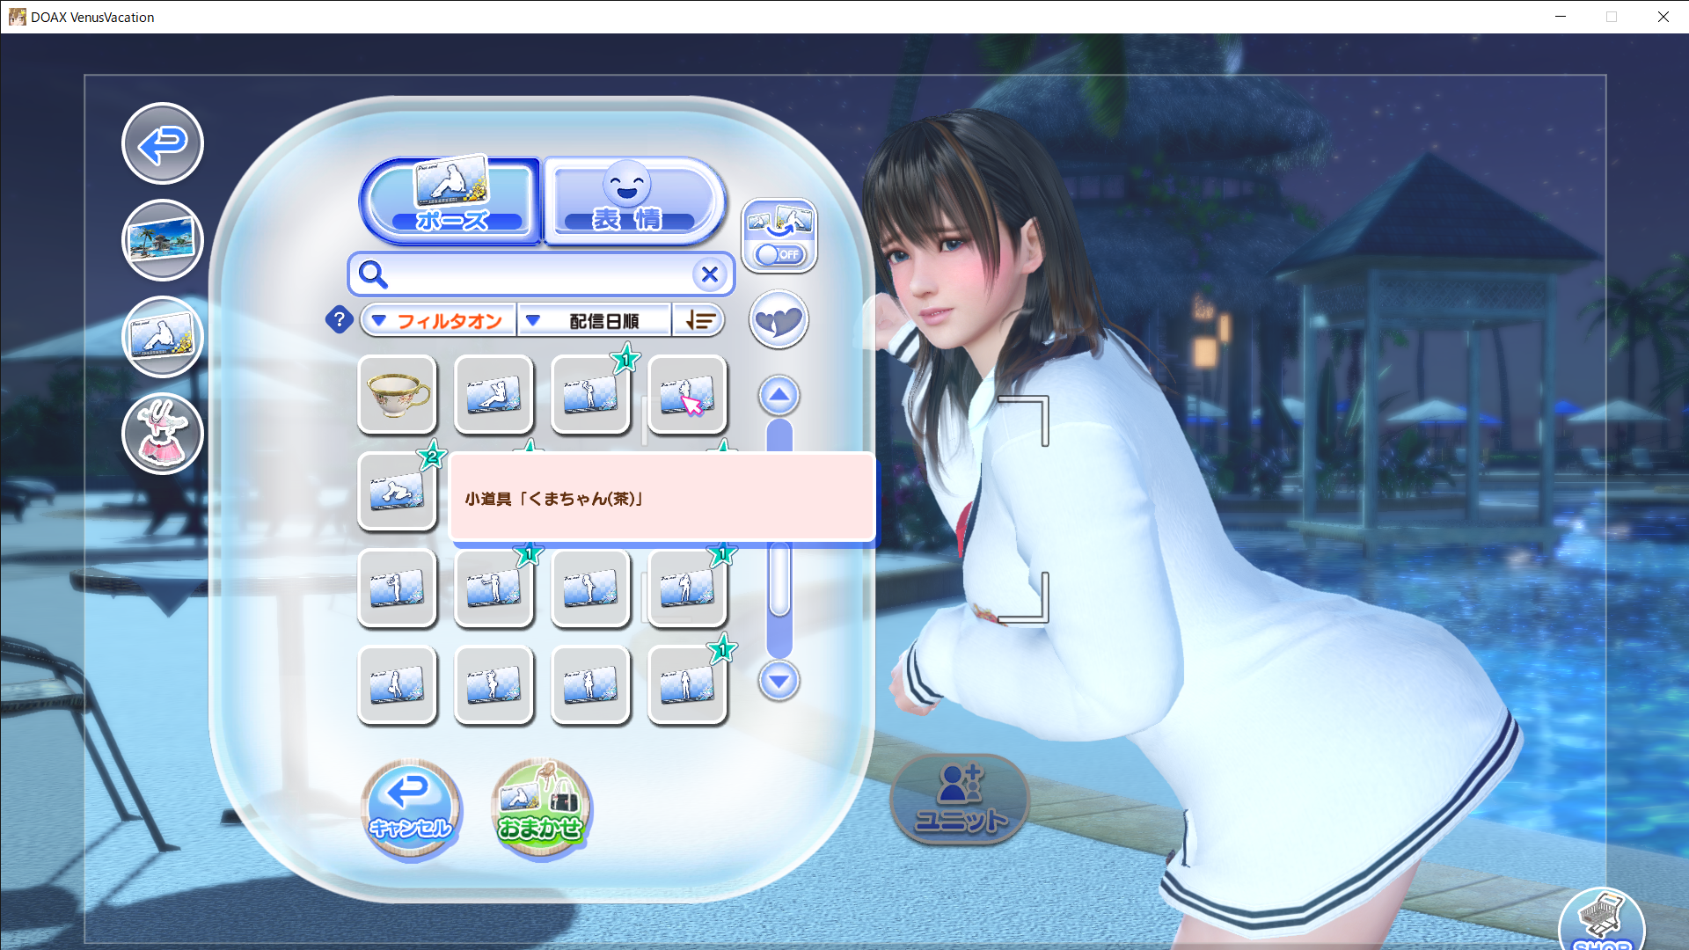Open the SHOP cart button
The image size is (1689, 950).
[1601, 920]
